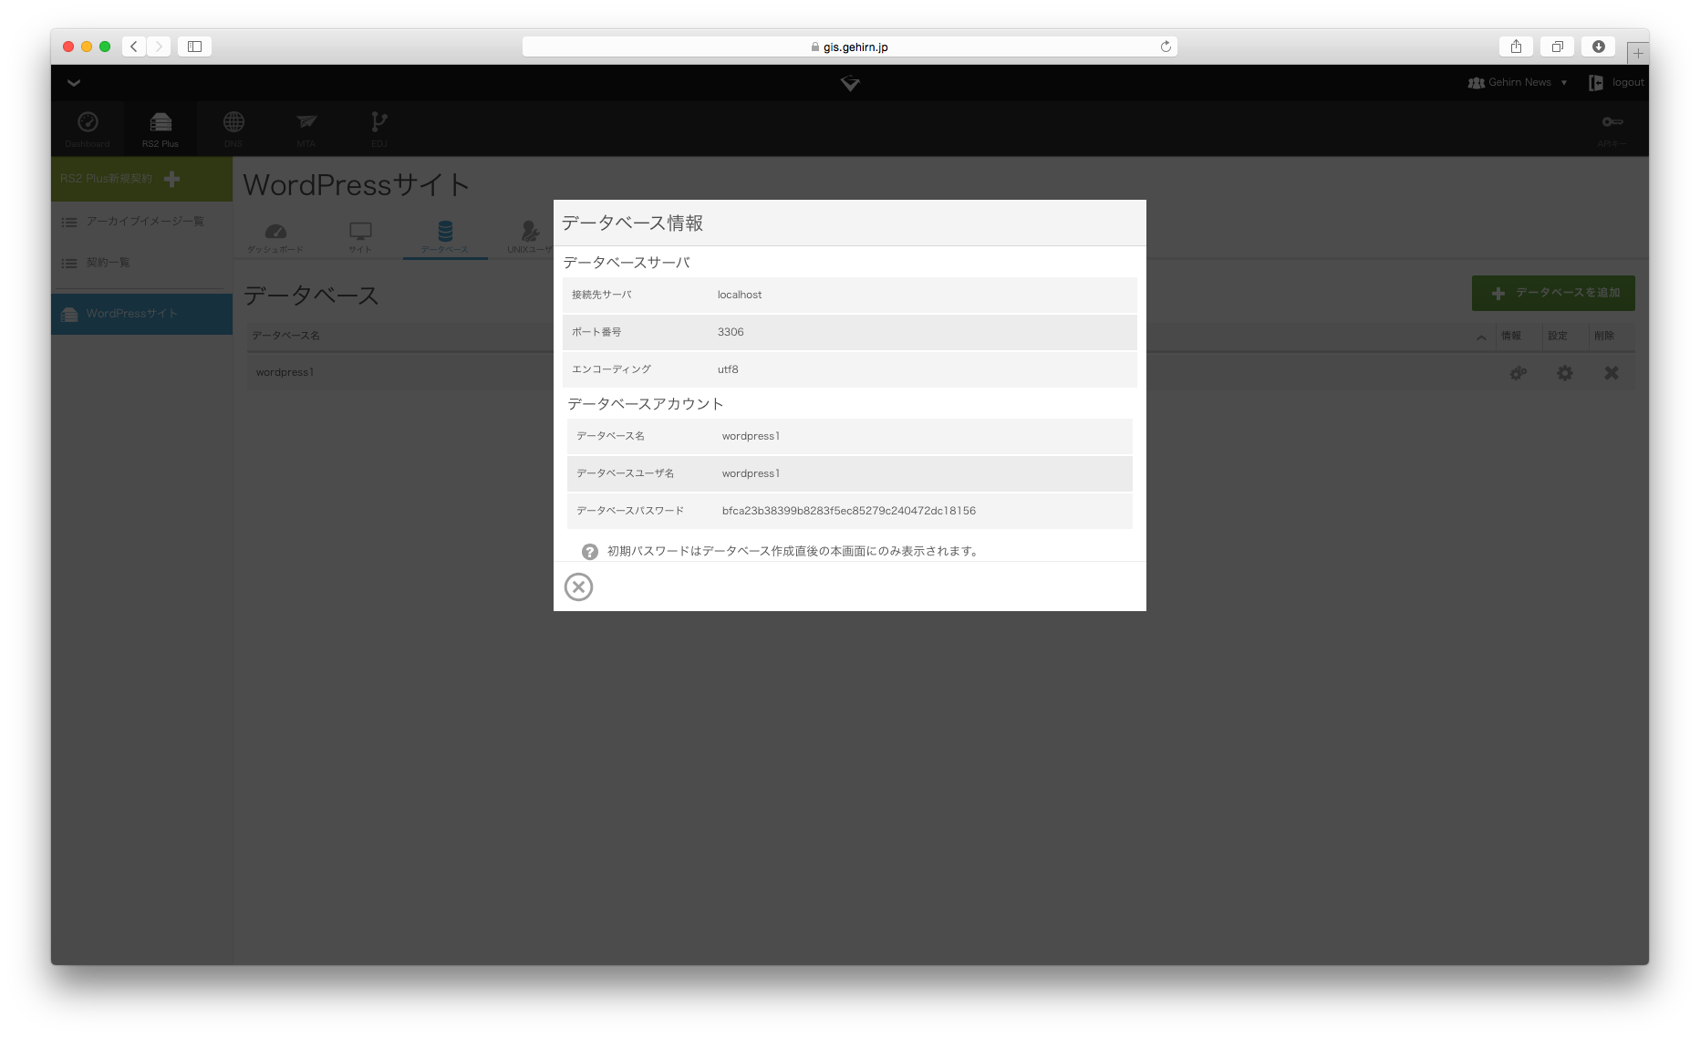
Task: Click the add database button
Action: 1553,293
